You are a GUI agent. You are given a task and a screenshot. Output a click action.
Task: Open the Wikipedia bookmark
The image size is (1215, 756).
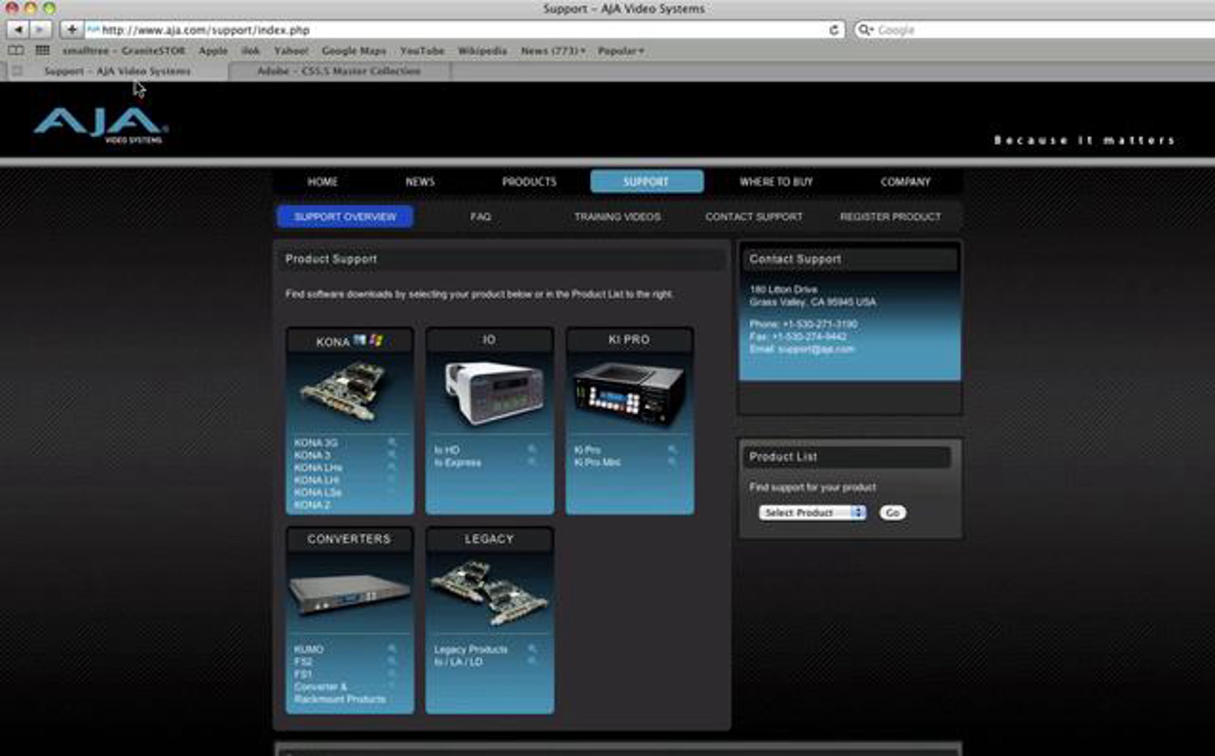tap(482, 51)
